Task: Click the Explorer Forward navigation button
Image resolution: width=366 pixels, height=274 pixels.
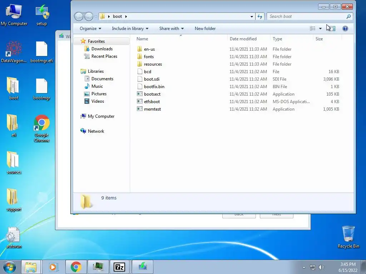Action: 89,16
